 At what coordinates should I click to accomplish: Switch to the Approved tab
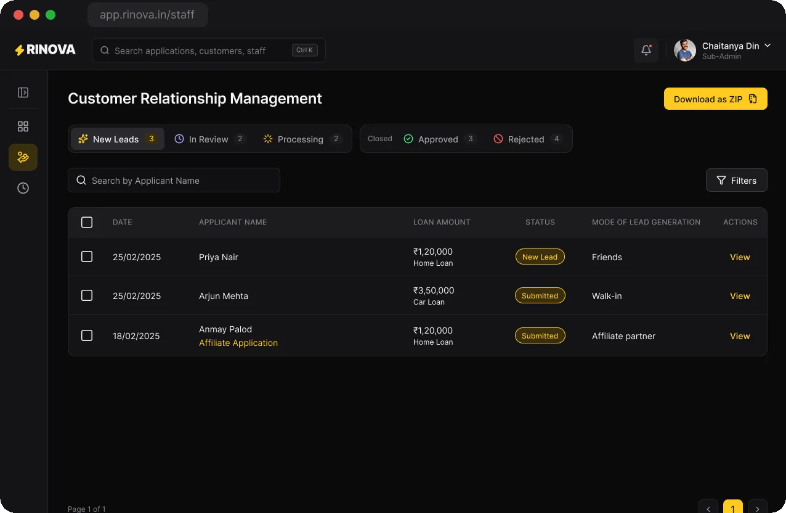440,139
